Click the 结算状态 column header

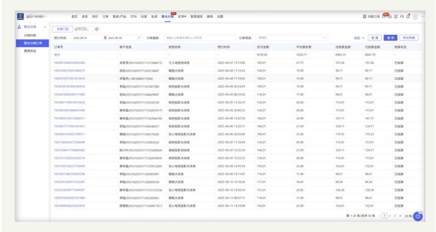click(x=401, y=47)
